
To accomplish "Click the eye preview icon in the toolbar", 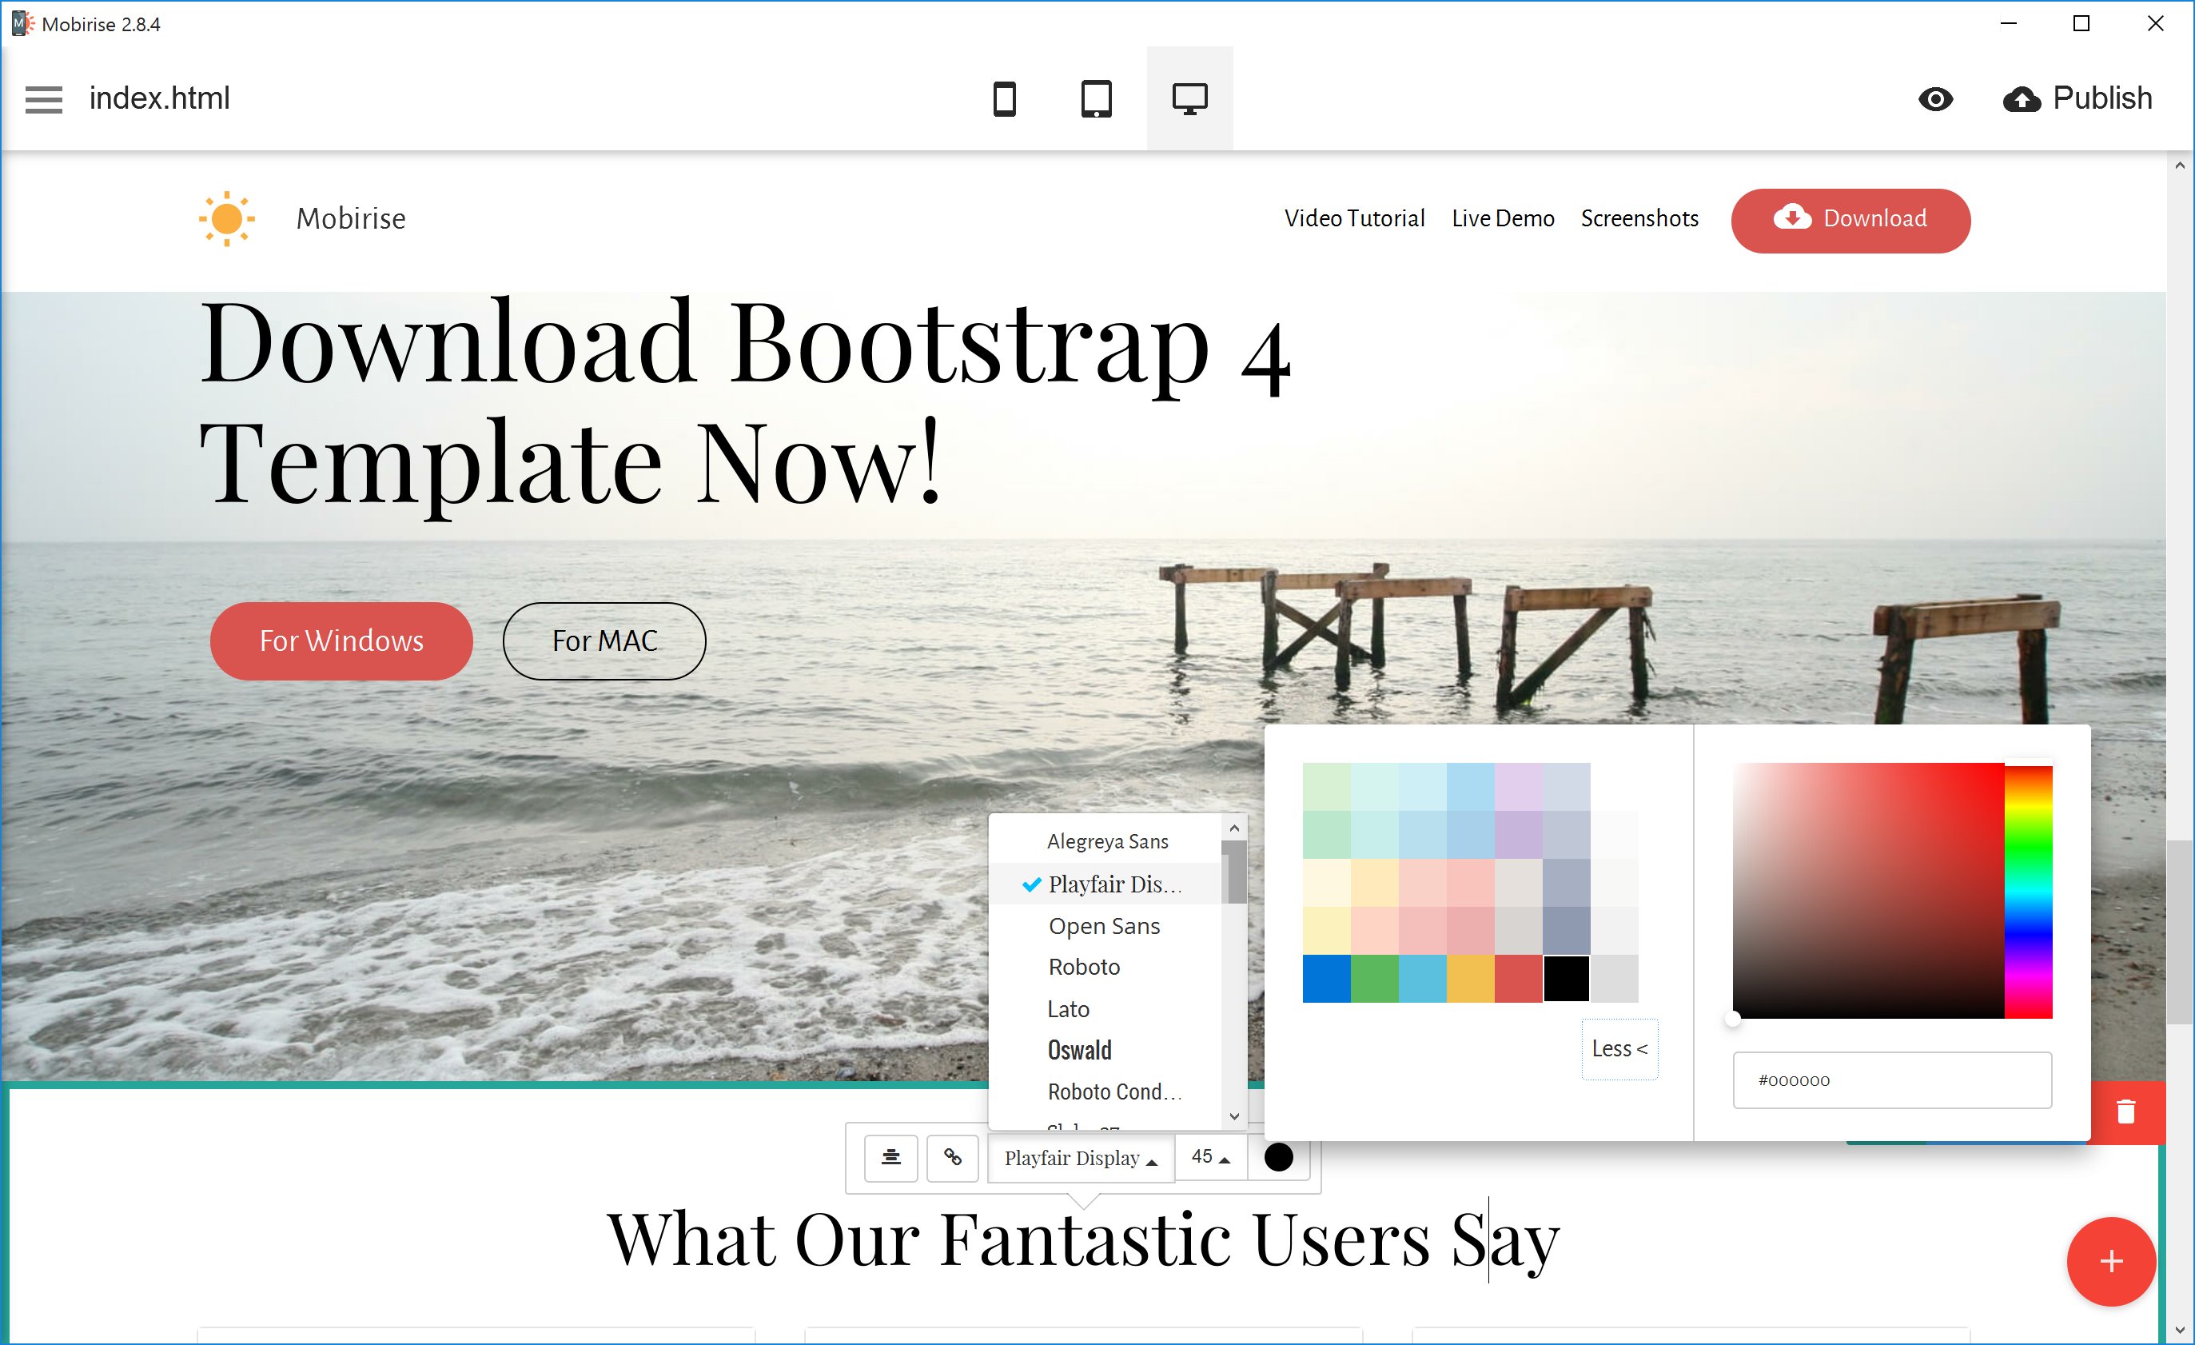I will (1937, 99).
